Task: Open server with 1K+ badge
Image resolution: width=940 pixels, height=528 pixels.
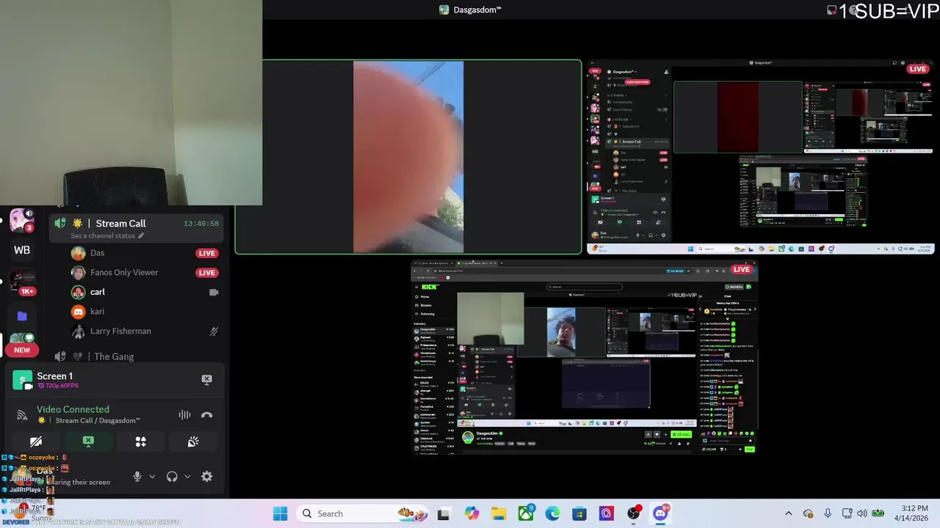Action: [22, 282]
